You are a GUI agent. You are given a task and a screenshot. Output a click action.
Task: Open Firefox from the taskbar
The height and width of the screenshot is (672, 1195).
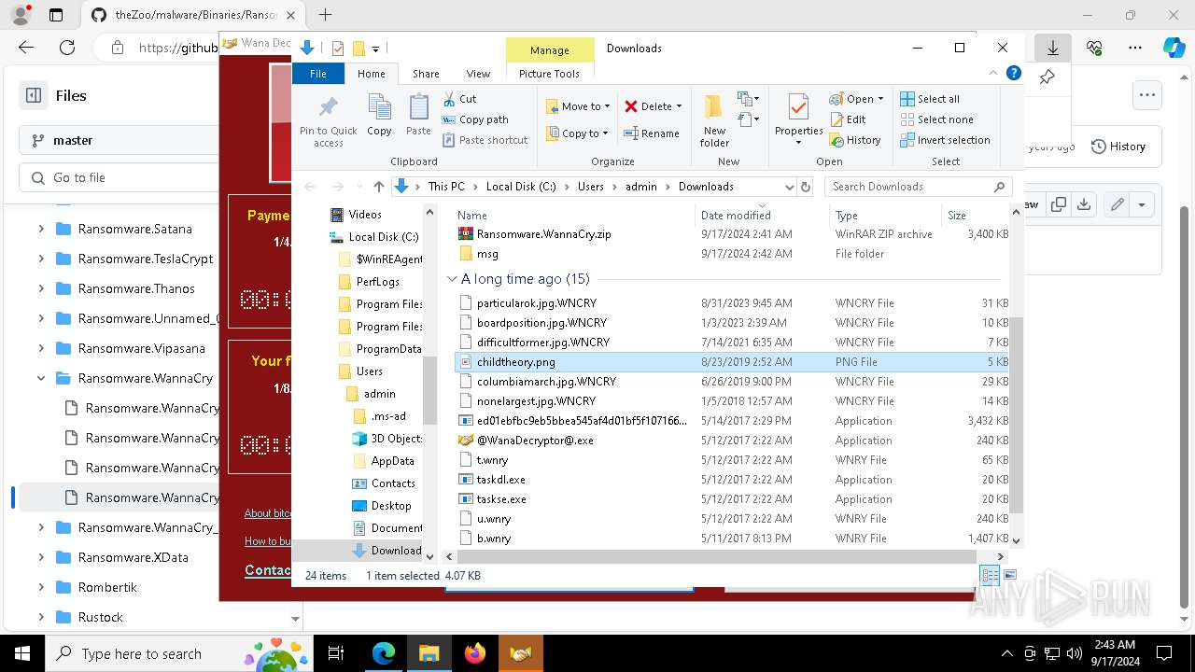click(x=475, y=653)
